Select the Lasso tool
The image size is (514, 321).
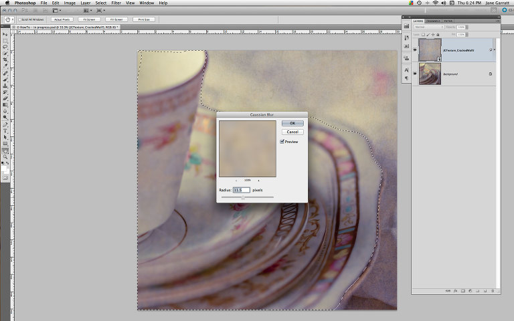coord(5,47)
